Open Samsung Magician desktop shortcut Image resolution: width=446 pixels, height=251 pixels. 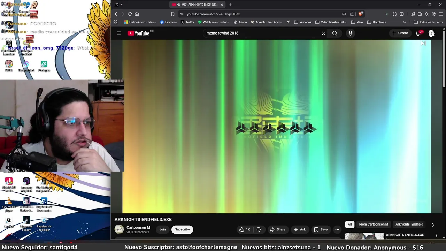pyautogui.click(x=26, y=185)
